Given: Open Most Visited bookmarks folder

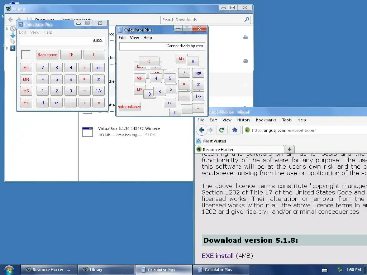Looking at the screenshot, I should (211, 141).
